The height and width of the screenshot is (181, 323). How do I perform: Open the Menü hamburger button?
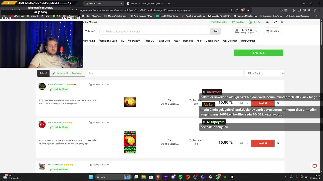coord(90,31)
